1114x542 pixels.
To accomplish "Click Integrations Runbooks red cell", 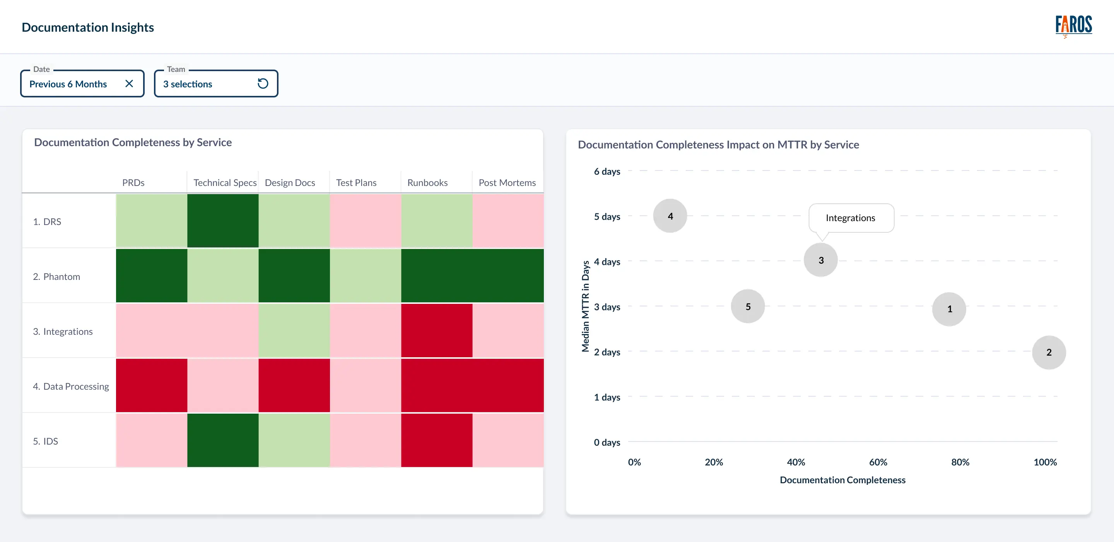I will coord(436,330).
